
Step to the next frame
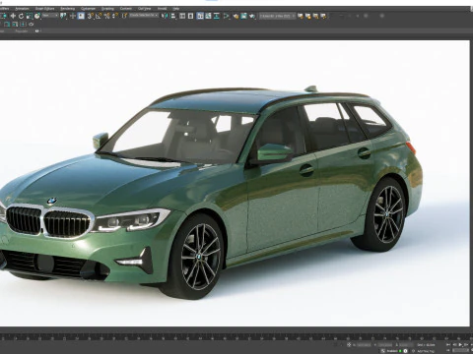pyautogui.click(x=466, y=344)
